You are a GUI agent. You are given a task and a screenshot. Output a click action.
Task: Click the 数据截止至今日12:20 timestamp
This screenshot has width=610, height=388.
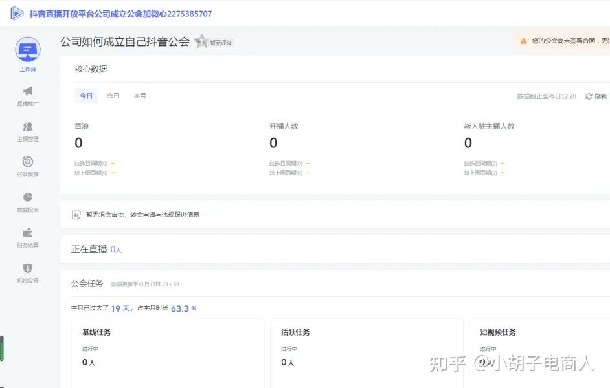pos(547,96)
